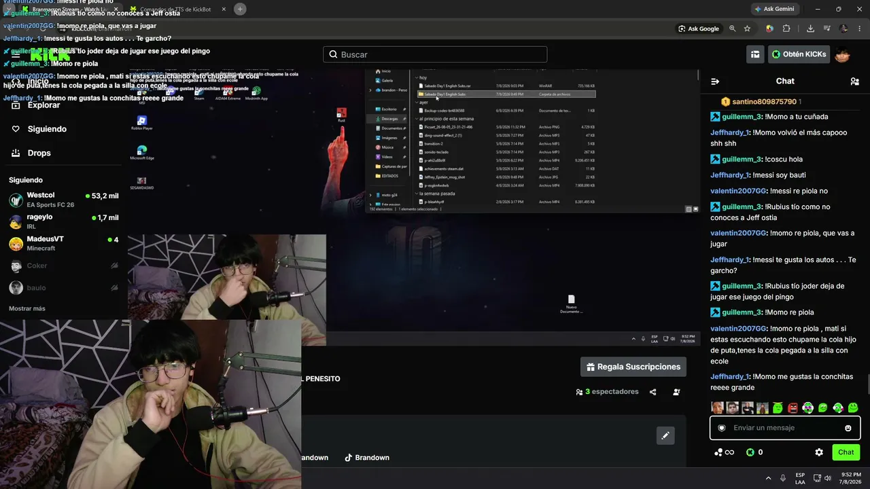The height and width of the screenshot is (489, 870).
Task: Collapse the chat panel with the arrow icon
Action: tap(715, 81)
